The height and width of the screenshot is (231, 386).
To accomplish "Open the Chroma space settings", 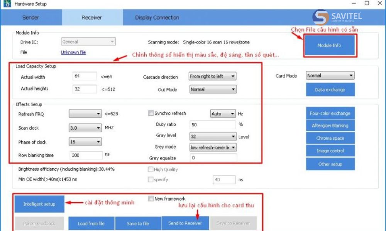I will pyautogui.click(x=330, y=138).
